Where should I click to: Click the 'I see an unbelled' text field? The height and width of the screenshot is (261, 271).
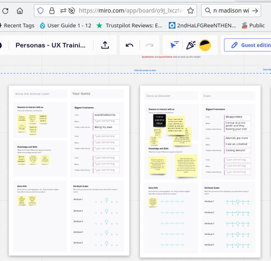[237, 144]
